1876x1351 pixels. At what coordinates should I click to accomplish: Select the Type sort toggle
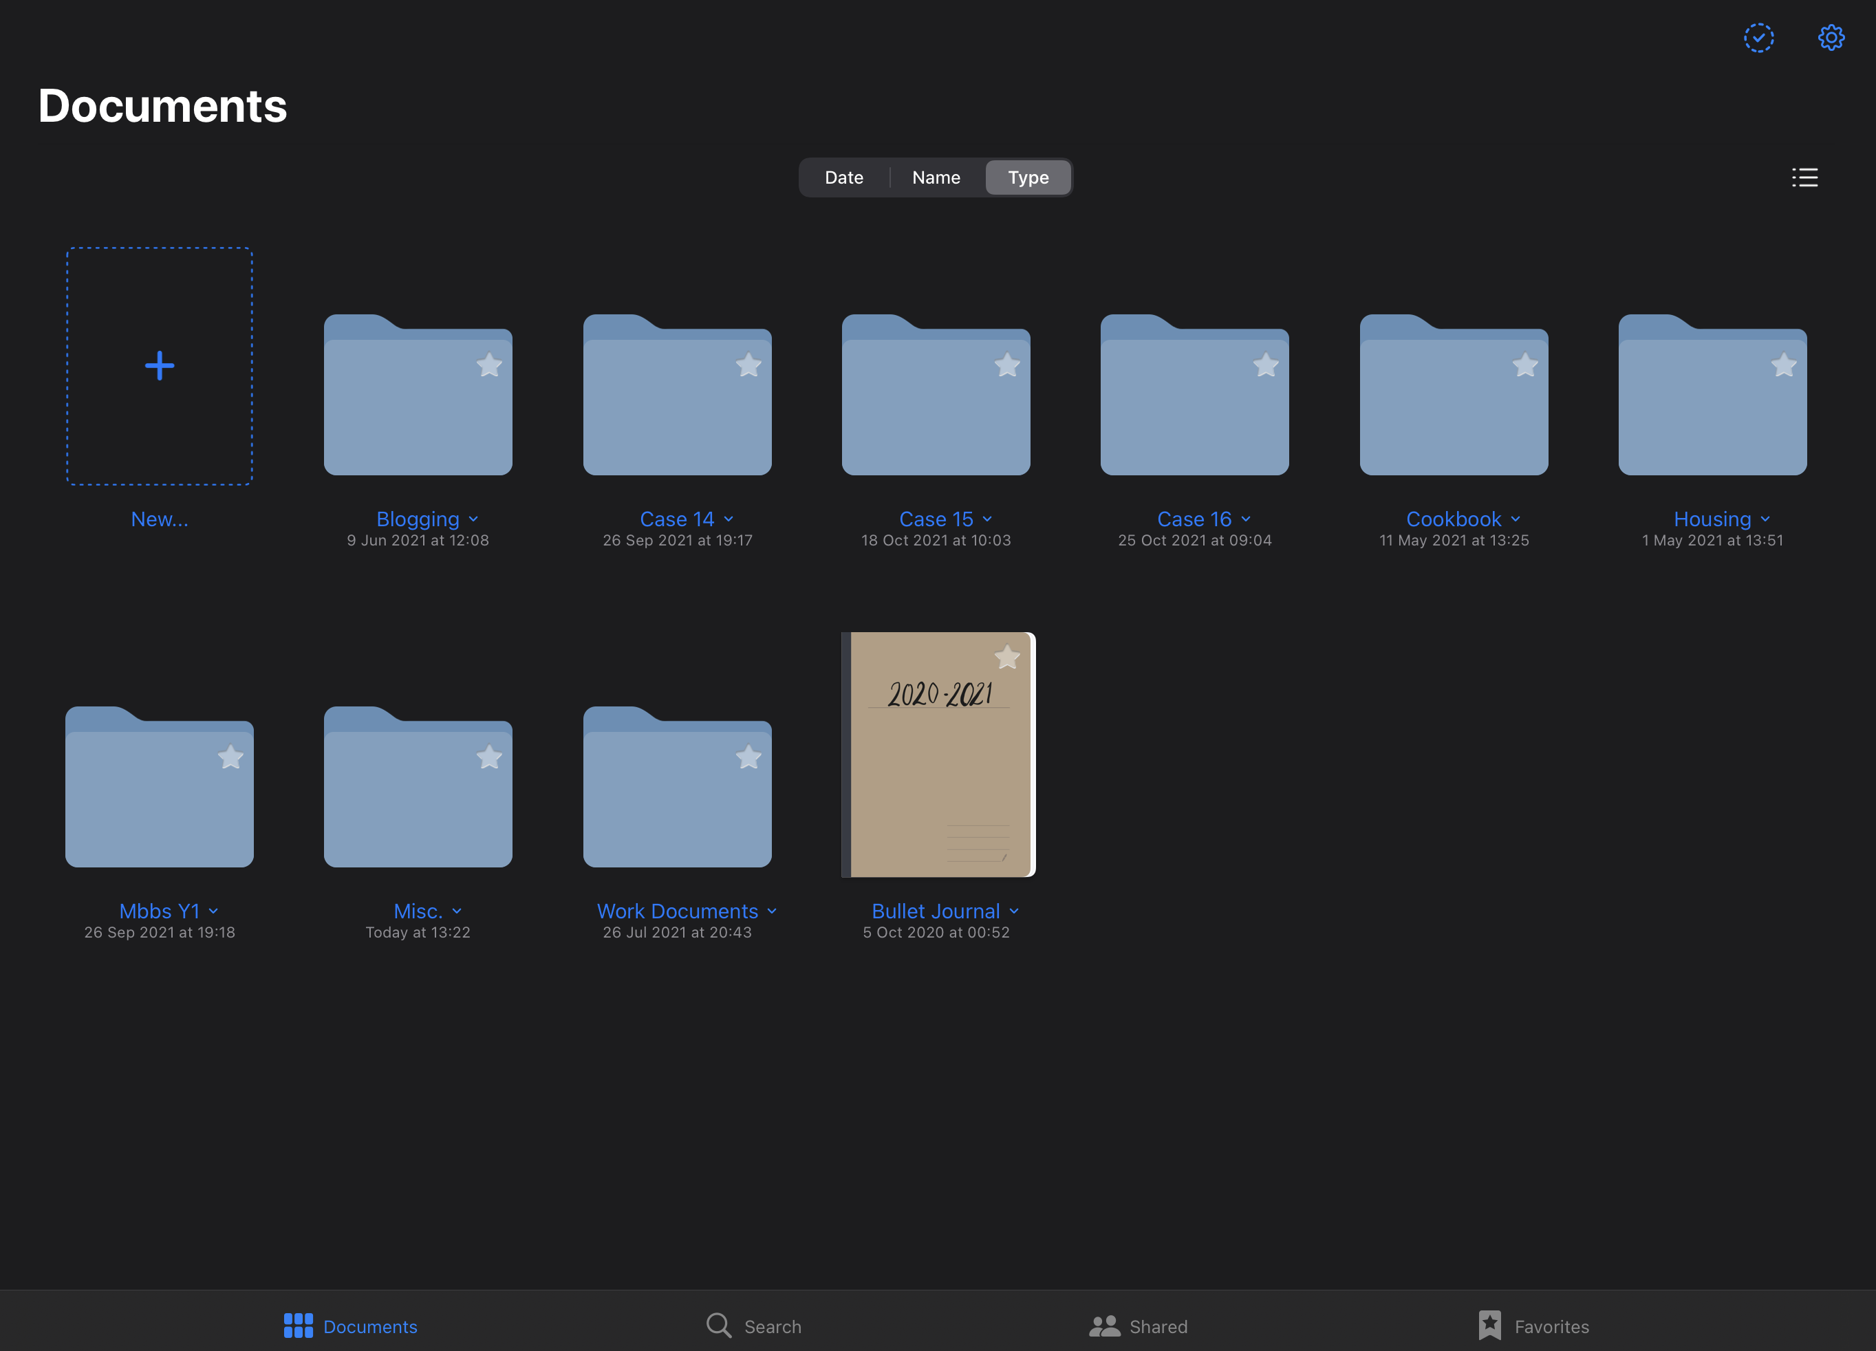coord(1027,177)
